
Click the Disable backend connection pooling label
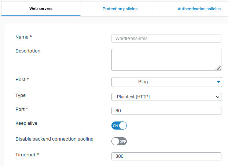(x=54, y=139)
